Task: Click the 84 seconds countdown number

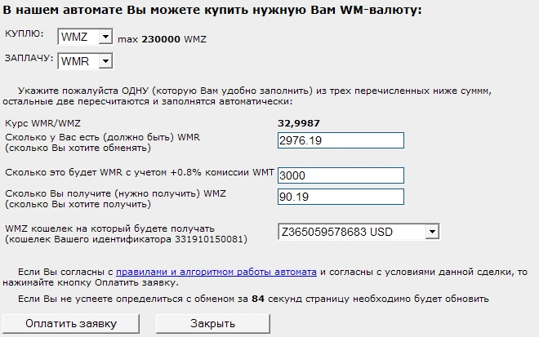Action: 258,299
